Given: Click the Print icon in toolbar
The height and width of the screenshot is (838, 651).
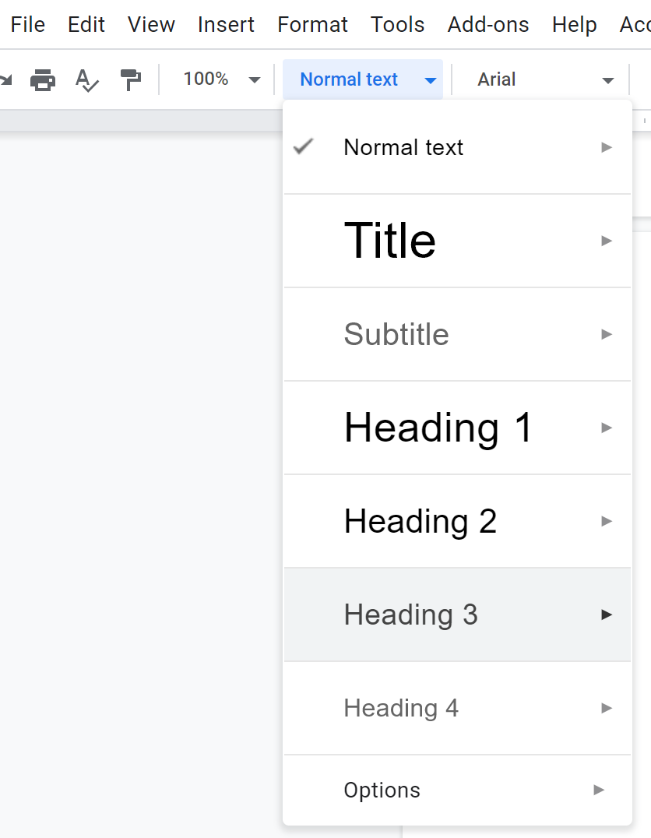Looking at the screenshot, I should [x=43, y=80].
